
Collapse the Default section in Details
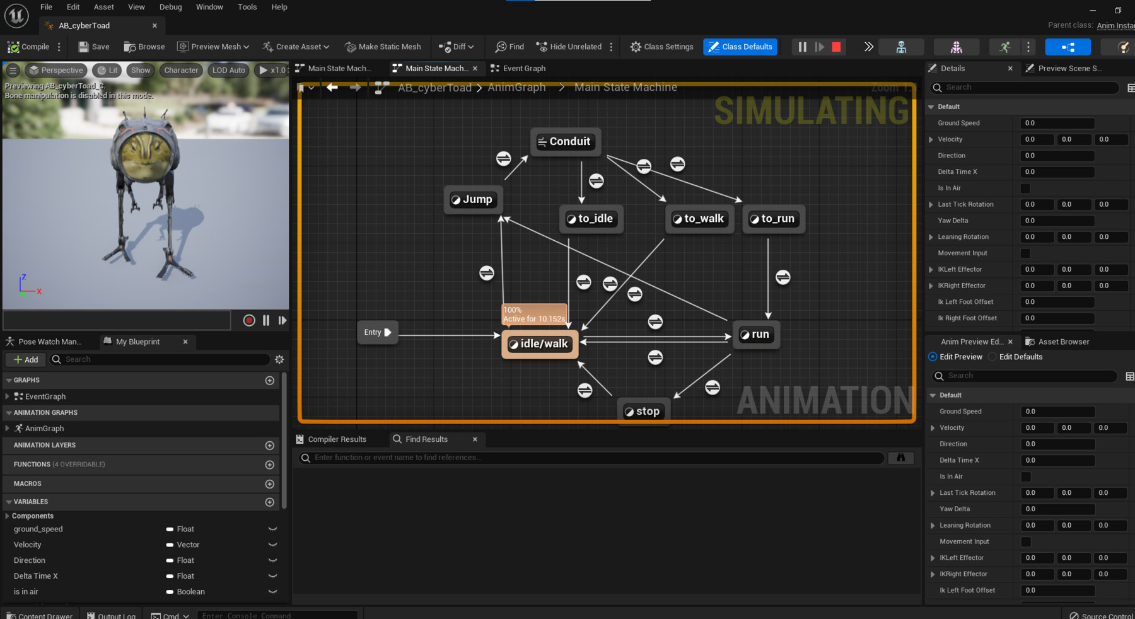click(932, 107)
